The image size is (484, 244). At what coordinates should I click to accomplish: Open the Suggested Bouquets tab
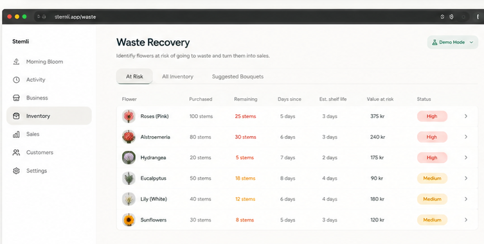pyautogui.click(x=238, y=76)
